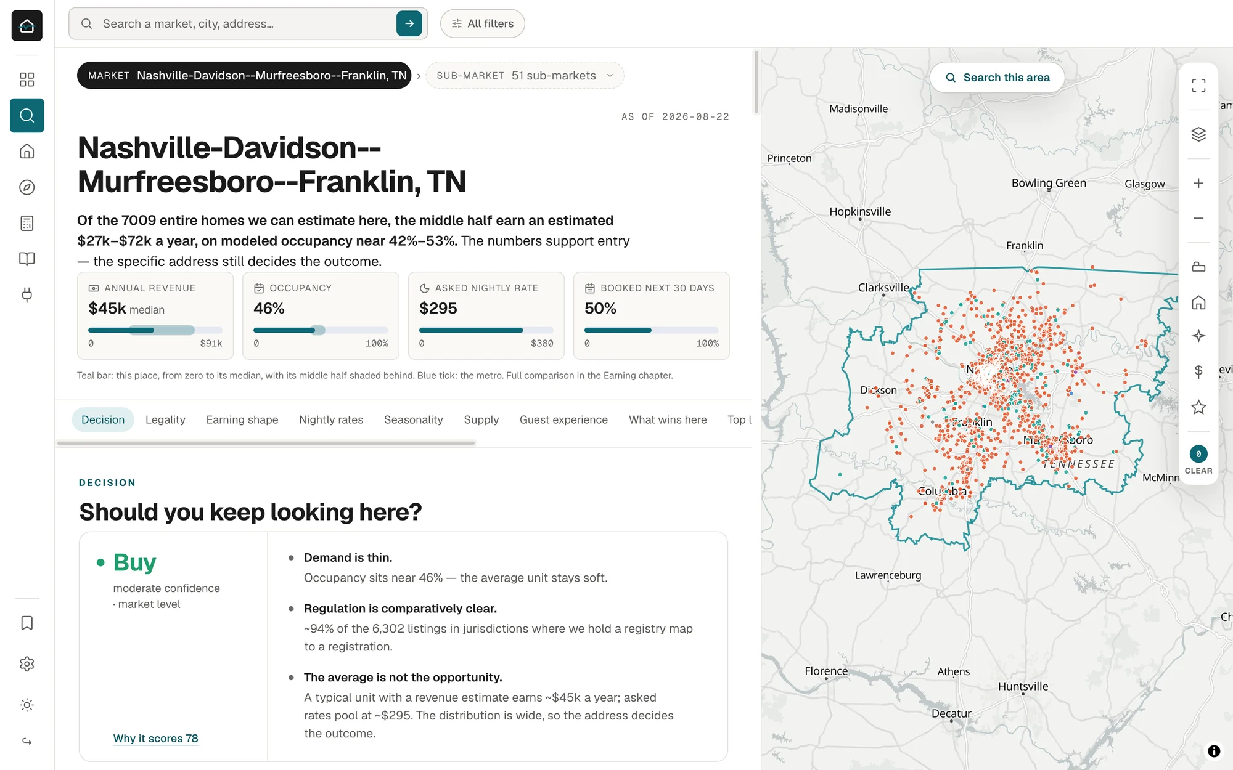Click the MARKET Nashville breadcrumb pill
The image size is (1233, 770).
tap(244, 75)
